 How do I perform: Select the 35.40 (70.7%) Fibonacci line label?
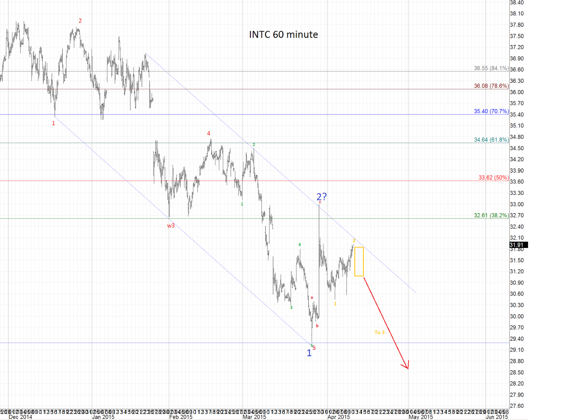point(491,112)
